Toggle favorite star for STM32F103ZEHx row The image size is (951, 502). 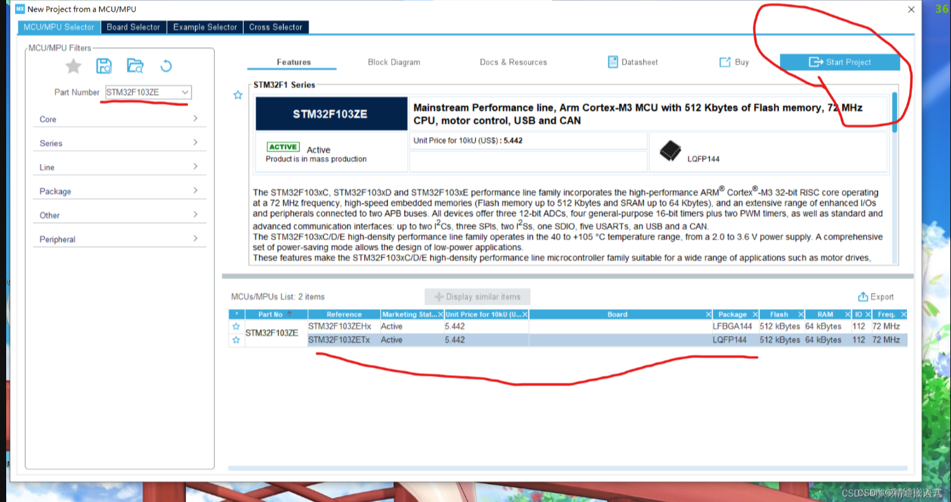click(236, 326)
